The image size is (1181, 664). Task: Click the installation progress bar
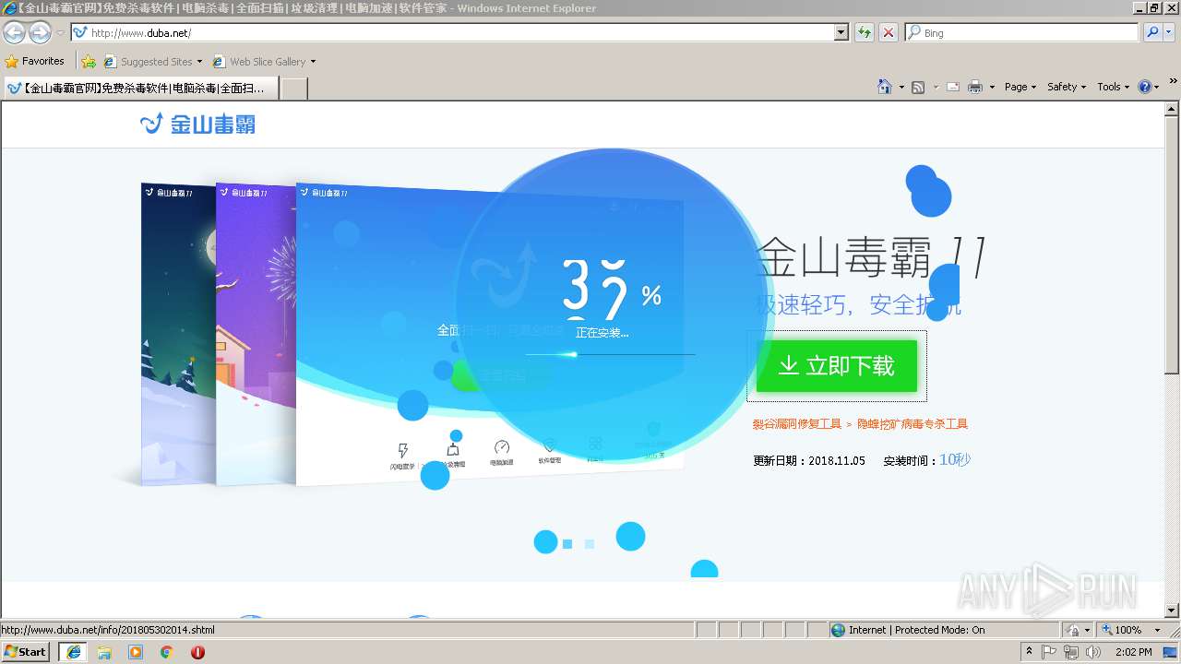click(x=610, y=354)
